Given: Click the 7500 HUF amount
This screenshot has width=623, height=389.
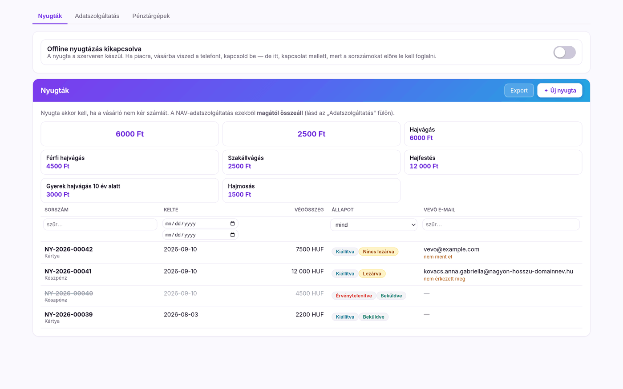Looking at the screenshot, I should (x=310, y=249).
